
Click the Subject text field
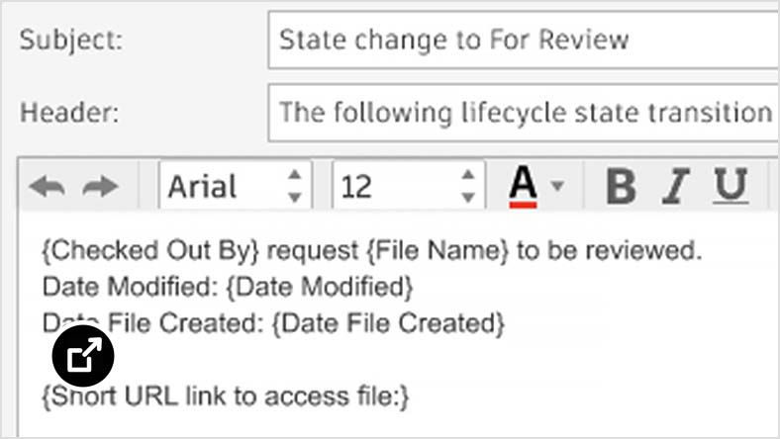tap(524, 40)
